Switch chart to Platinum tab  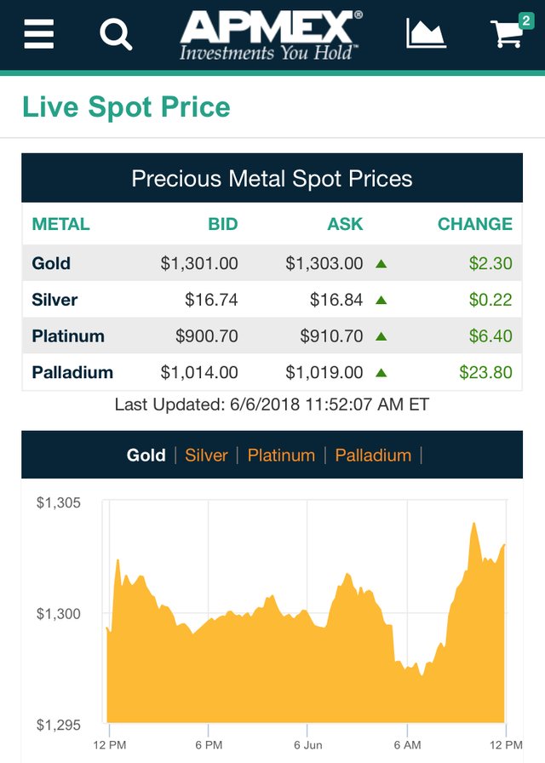point(281,456)
